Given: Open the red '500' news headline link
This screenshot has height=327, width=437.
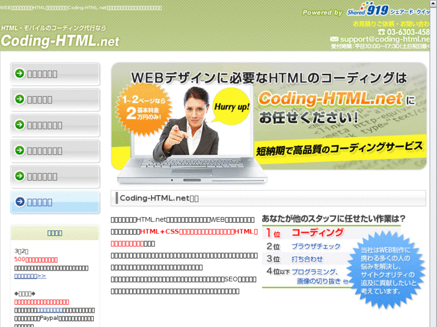Looking at the screenshot, I should tap(36, 260).
